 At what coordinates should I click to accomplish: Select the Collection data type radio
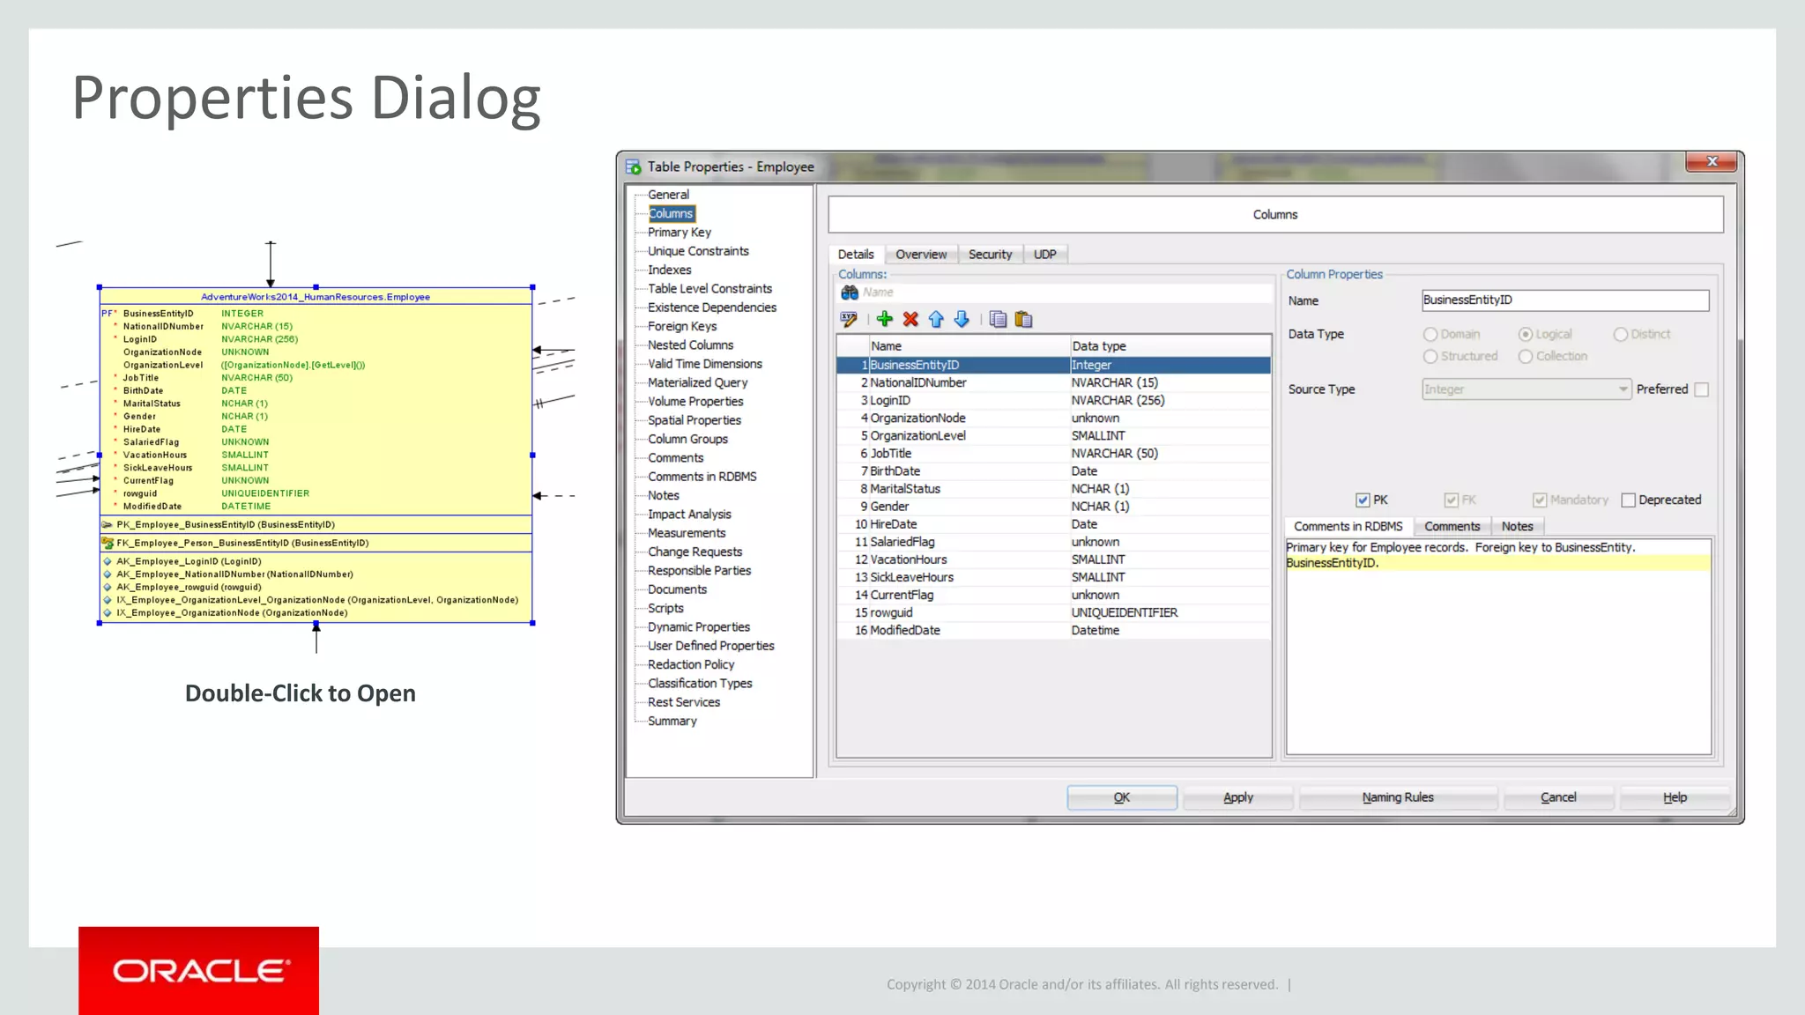point(1526,357)
